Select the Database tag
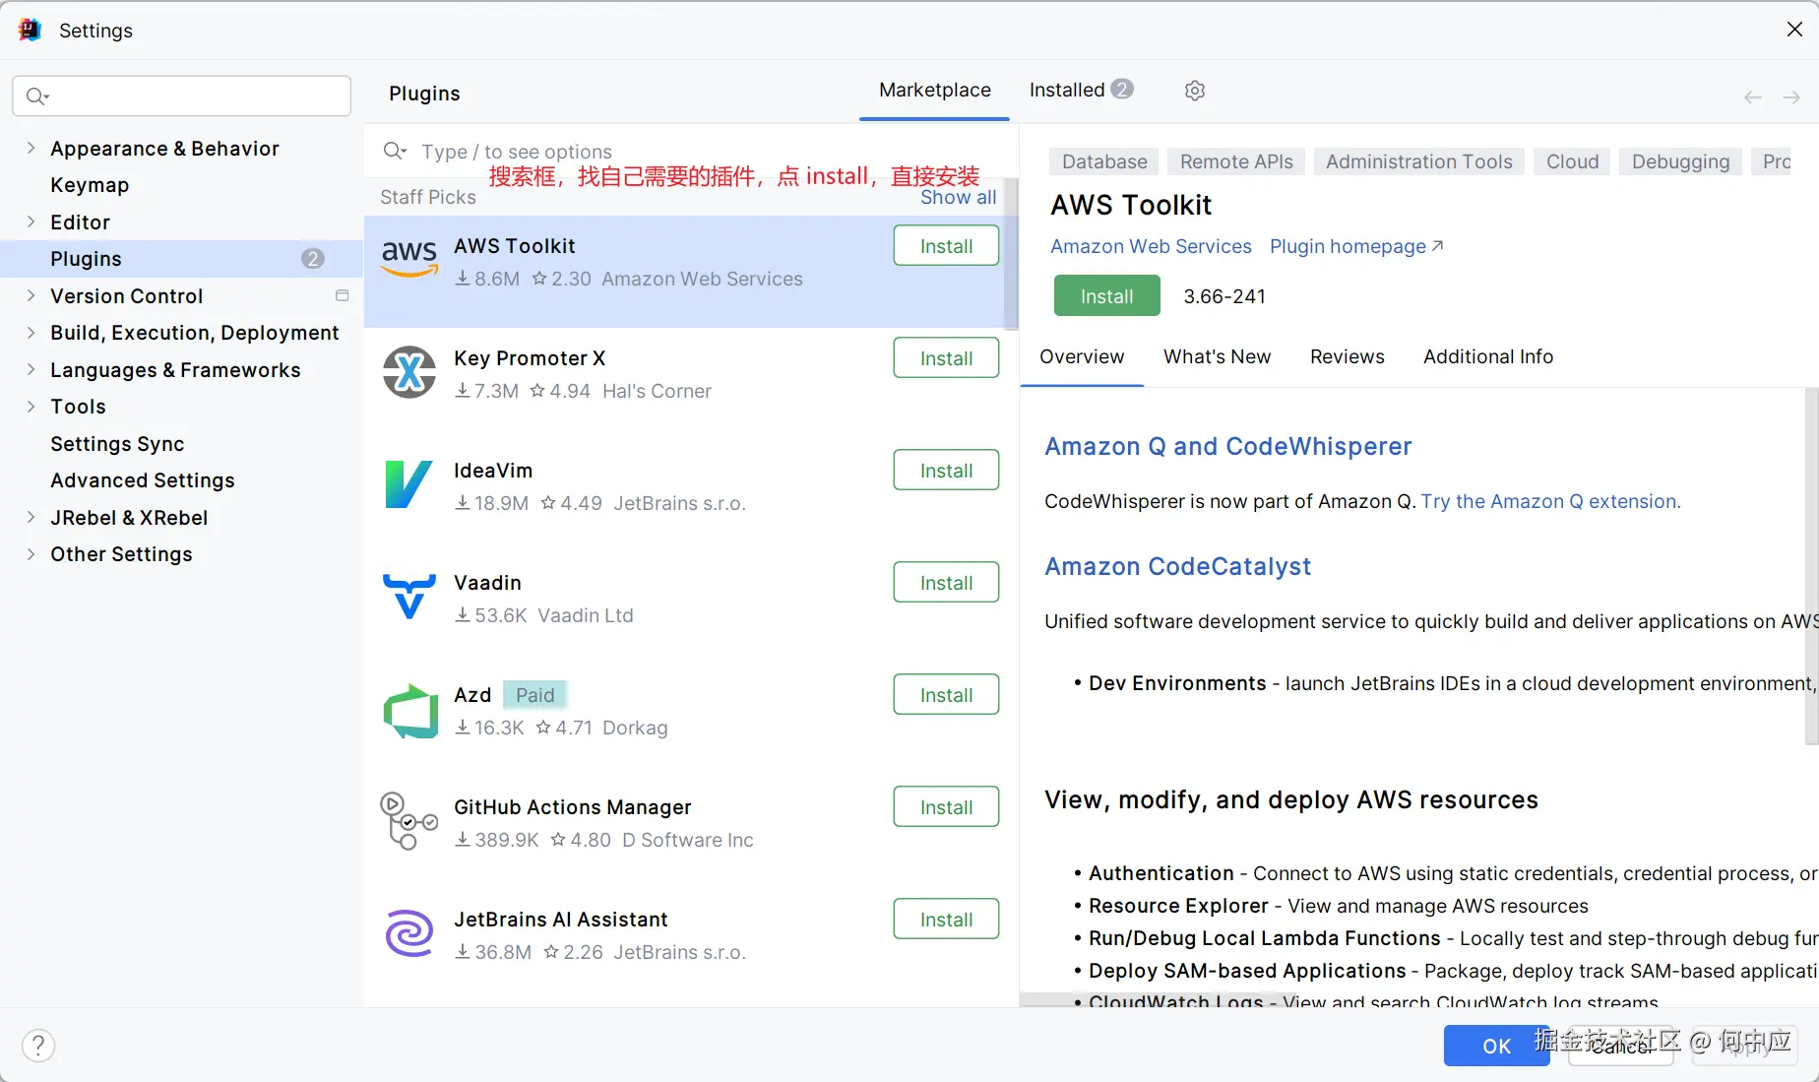1819x1082 pixels. (x=1104, y=161)
